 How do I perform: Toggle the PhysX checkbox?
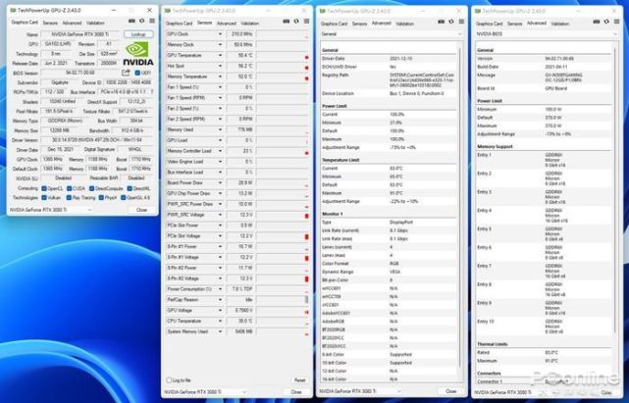pyautogui.click(x=101, y=198)
